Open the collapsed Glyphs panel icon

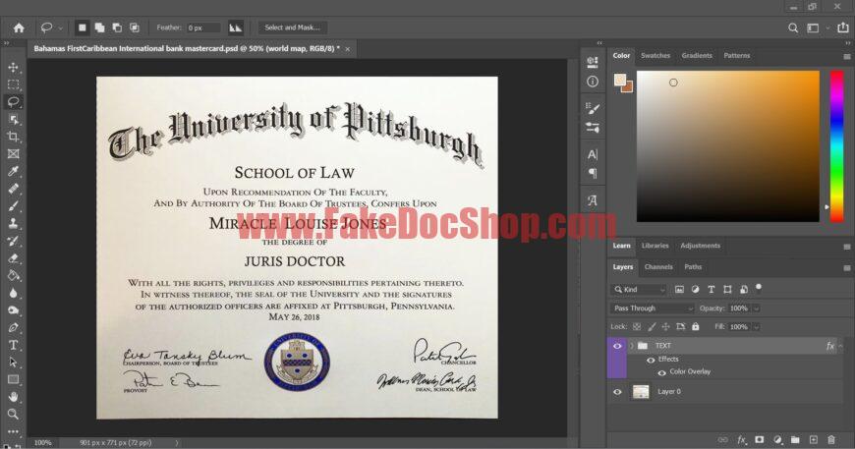pos(593,200)
